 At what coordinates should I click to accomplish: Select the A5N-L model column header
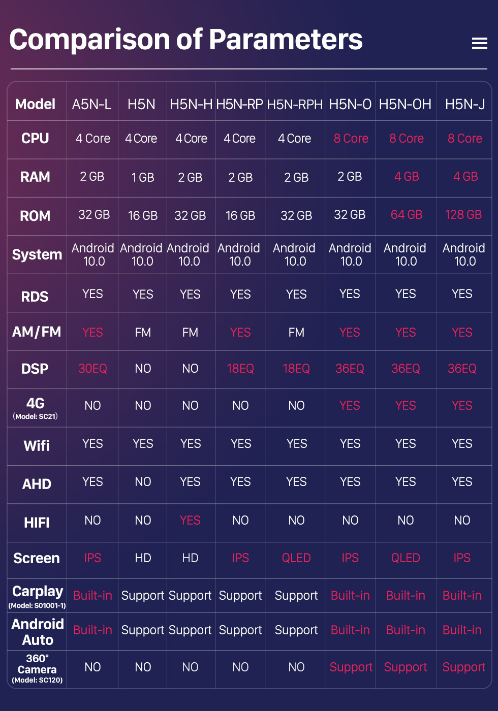(x=92, y=105)
